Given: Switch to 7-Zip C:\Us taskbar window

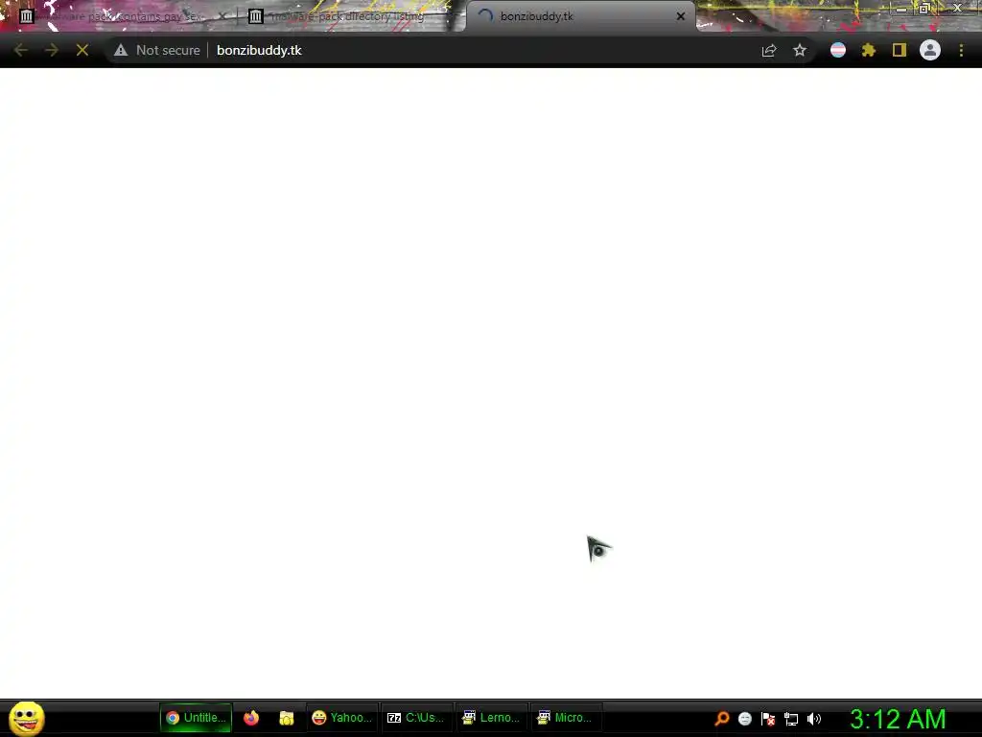Looking at the screenshot, I should [416, 718].
